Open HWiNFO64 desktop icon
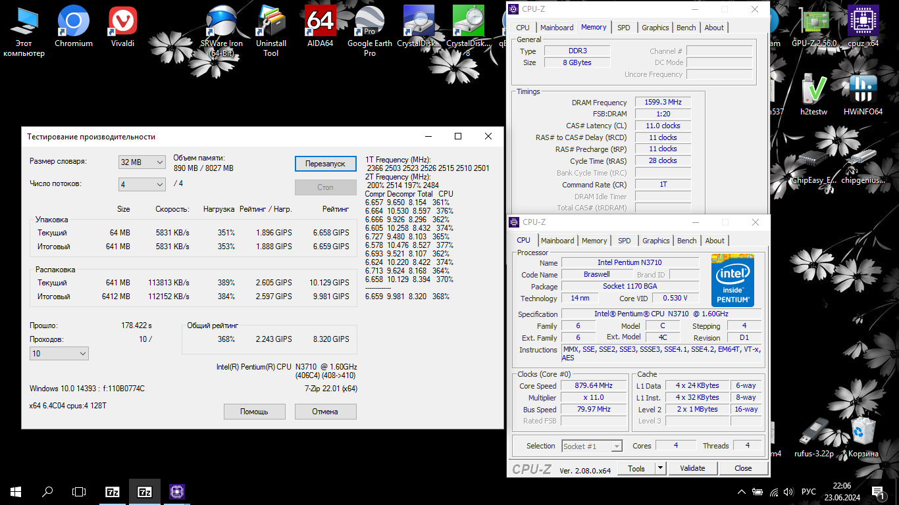The height and width of the screenshot is (505, 899). [863, 94]
